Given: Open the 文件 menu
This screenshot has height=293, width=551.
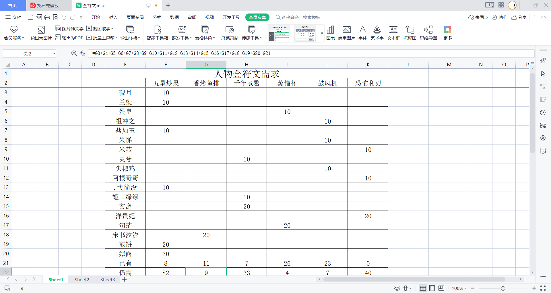Looking at the screenshot, I should [x=13, y=17].
